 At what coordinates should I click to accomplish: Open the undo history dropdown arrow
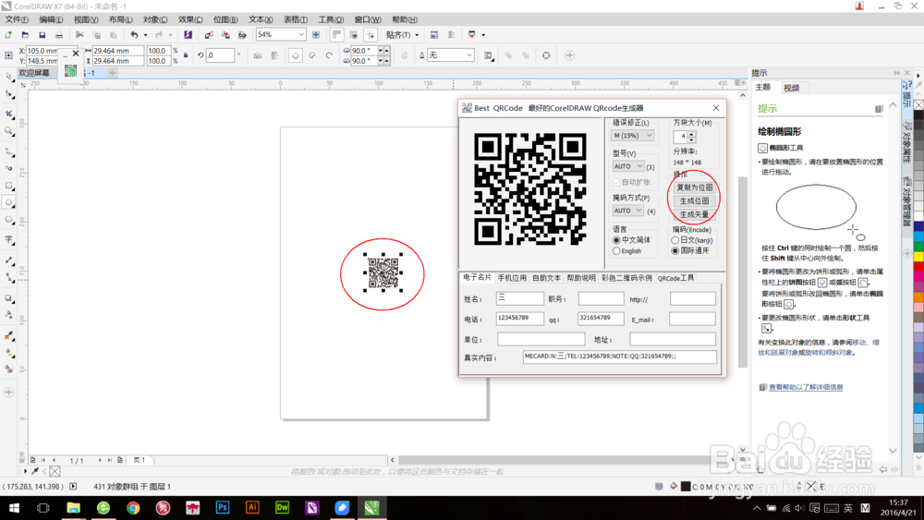[145, 35]
